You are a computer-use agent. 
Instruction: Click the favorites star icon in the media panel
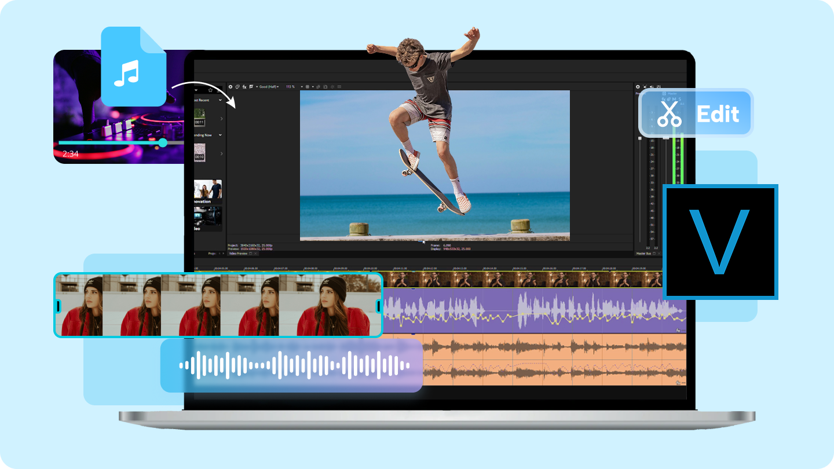point(210,90)
